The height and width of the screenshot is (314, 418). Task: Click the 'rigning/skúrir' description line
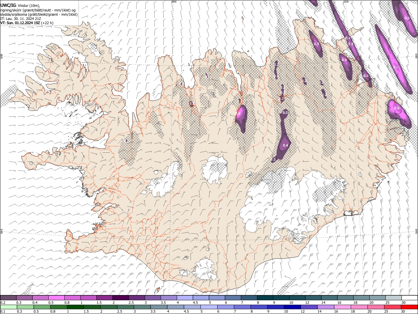pyautogui.click(x=38, y=10)
